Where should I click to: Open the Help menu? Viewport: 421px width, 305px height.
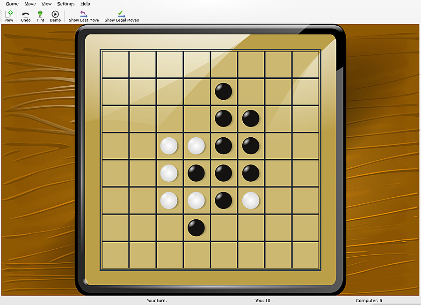point(85,4)
